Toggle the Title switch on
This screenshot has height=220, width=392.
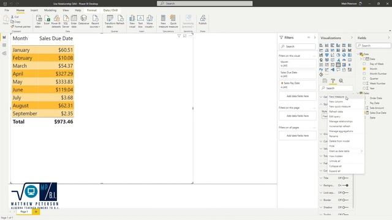pyautogui.click(x=345, y=178)
